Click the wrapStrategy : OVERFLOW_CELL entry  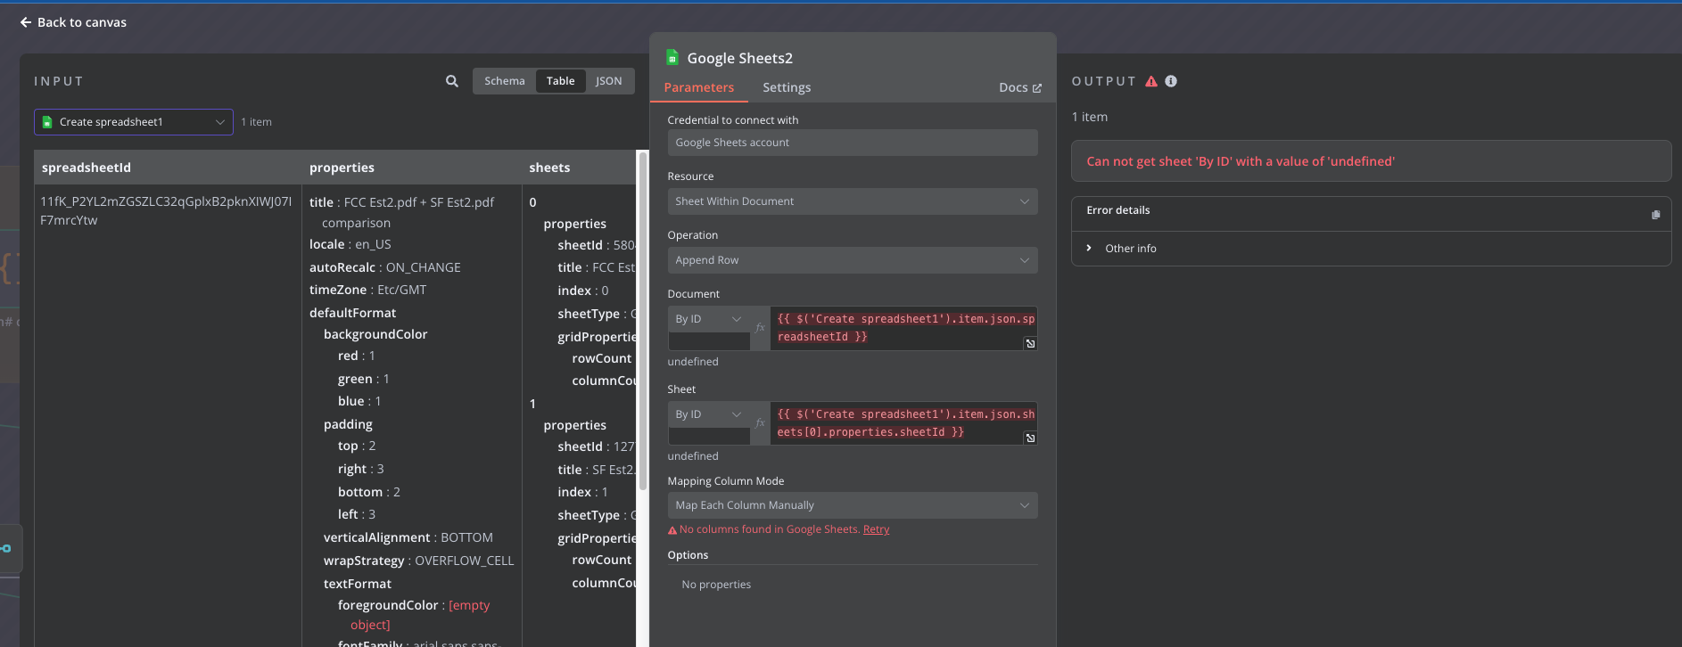[419, 561]
